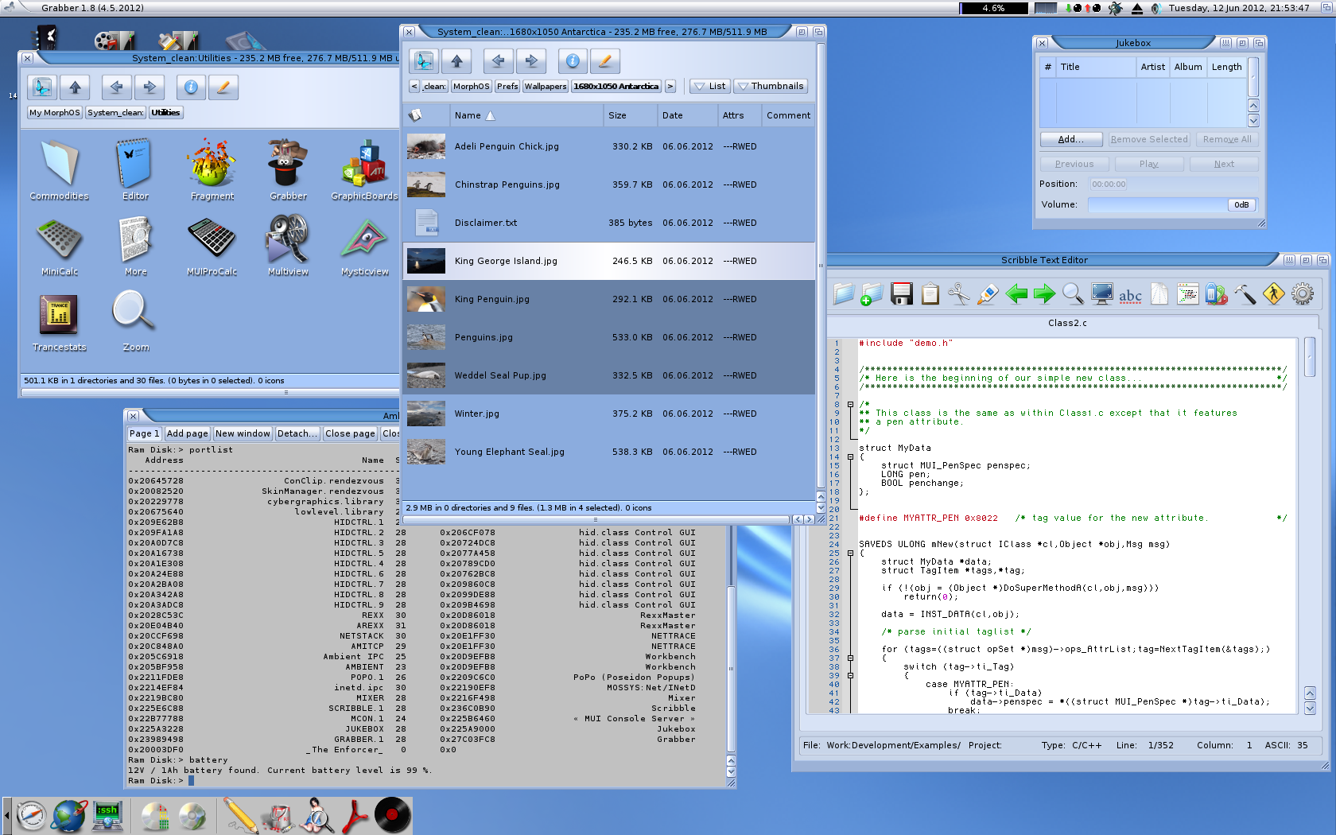Select Winter.jpg file row
Screen dimensions: 1336x835
pyautogui.click(x=608, y=414)
